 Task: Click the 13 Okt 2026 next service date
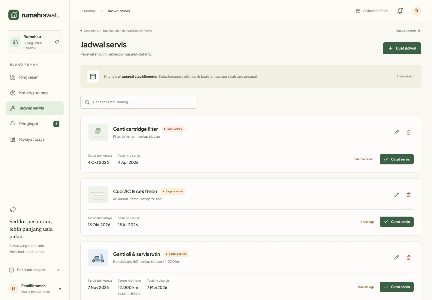click(x=99, y=225)
